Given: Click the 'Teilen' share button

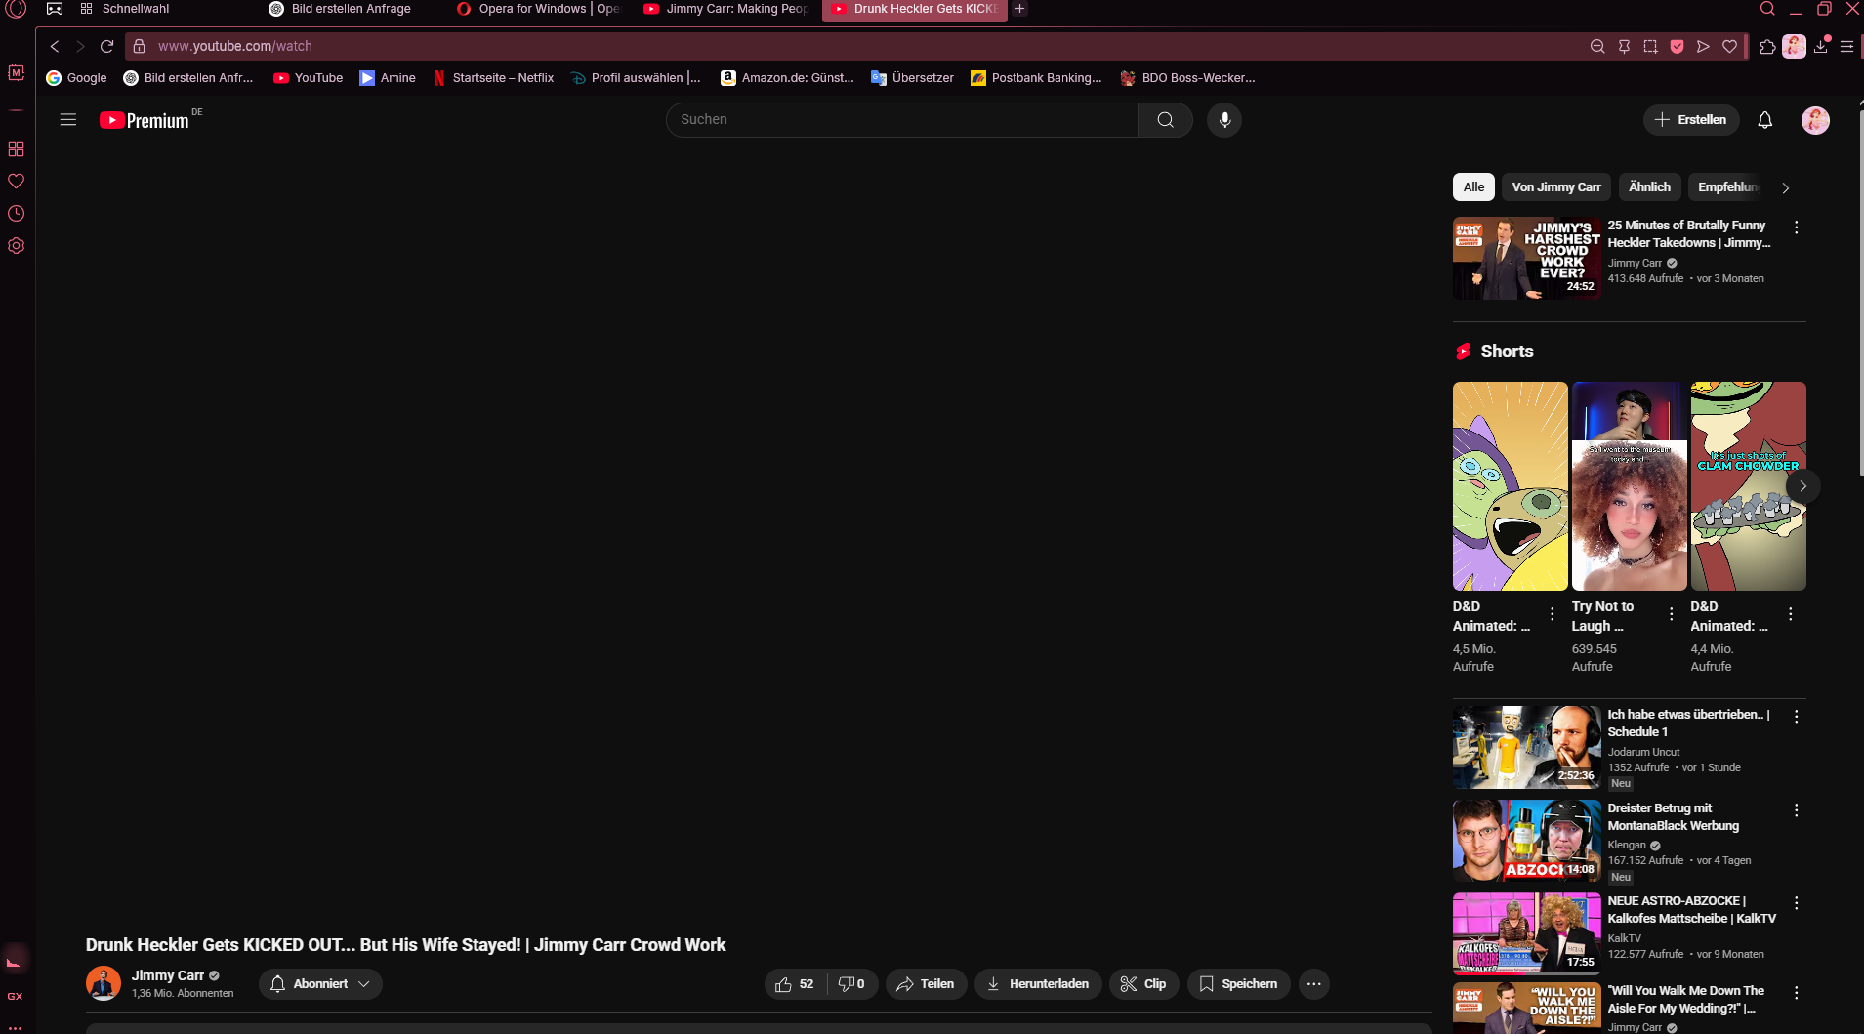Looking at the screenshot, I should 926,984.
